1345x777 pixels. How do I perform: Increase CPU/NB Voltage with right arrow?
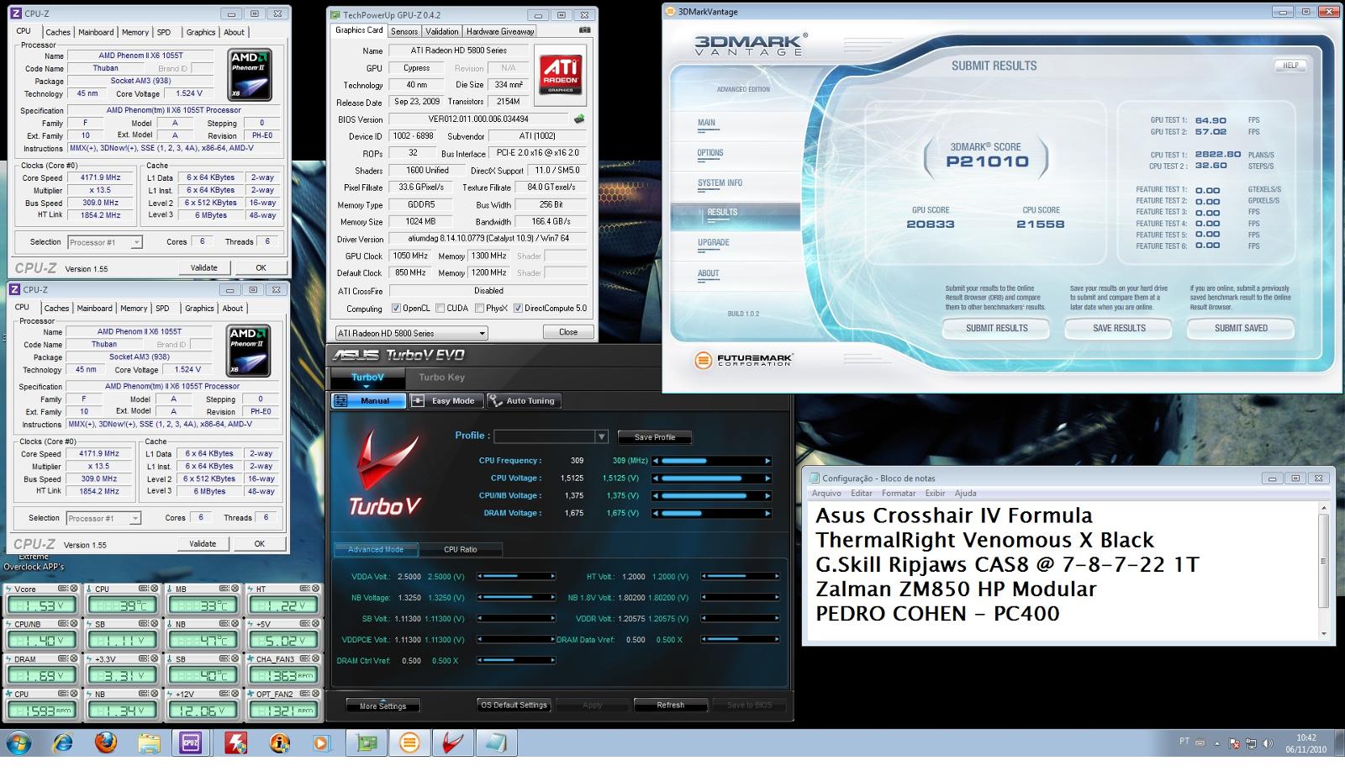click(767, 495)
